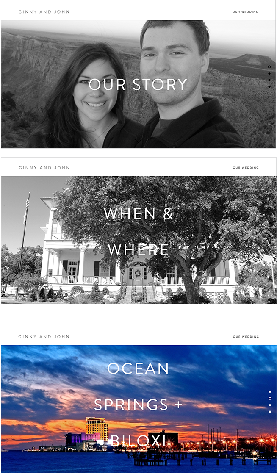This screenshot has width=277, height=474.
Task: Go to third white dot on Ocean Springs page
Action: point(270,405)
